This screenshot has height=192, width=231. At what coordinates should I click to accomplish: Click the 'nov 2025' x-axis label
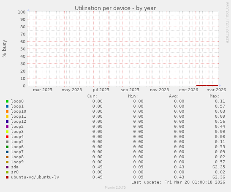point(159,90)
